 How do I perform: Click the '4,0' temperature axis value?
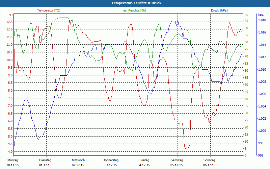(10, 151)
